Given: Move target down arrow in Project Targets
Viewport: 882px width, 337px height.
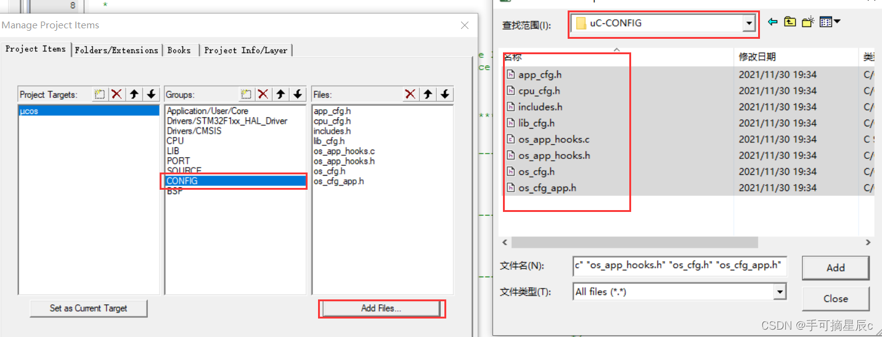Looking at the screenshot, I should tap(151, 94).
